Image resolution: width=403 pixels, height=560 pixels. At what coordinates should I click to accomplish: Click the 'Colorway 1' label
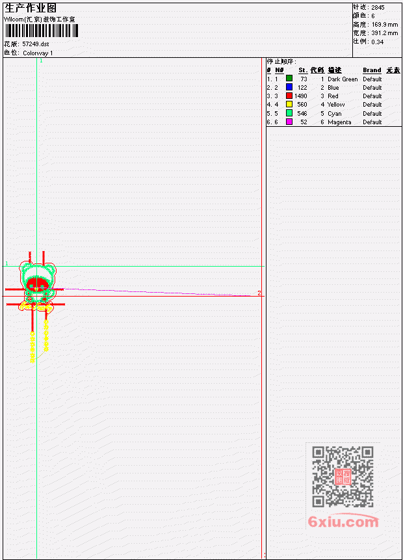(x=38, y=53)
